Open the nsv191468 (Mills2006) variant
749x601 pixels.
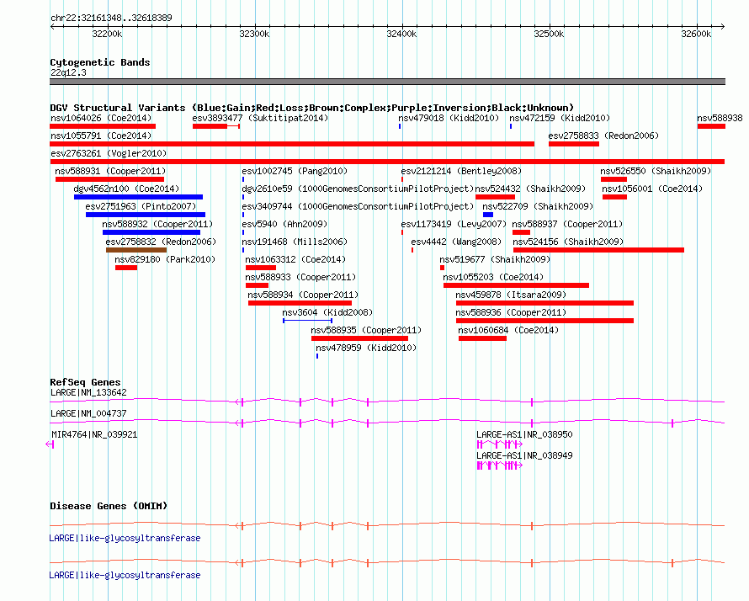295,242
